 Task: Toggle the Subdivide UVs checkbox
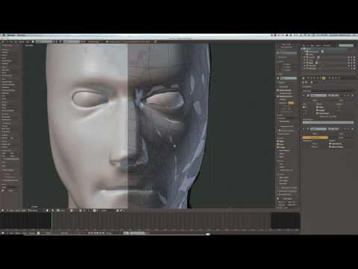[x=330, y=143]
